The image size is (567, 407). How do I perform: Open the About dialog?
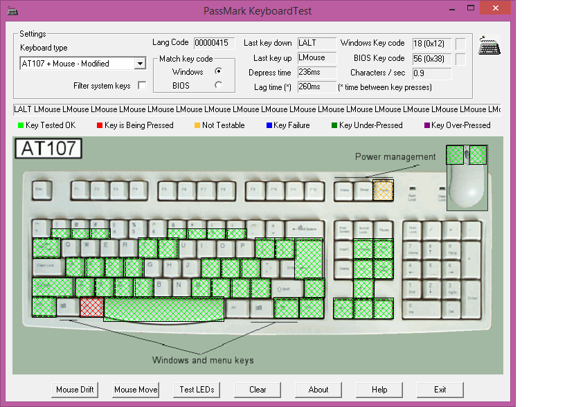coord(318,390)
